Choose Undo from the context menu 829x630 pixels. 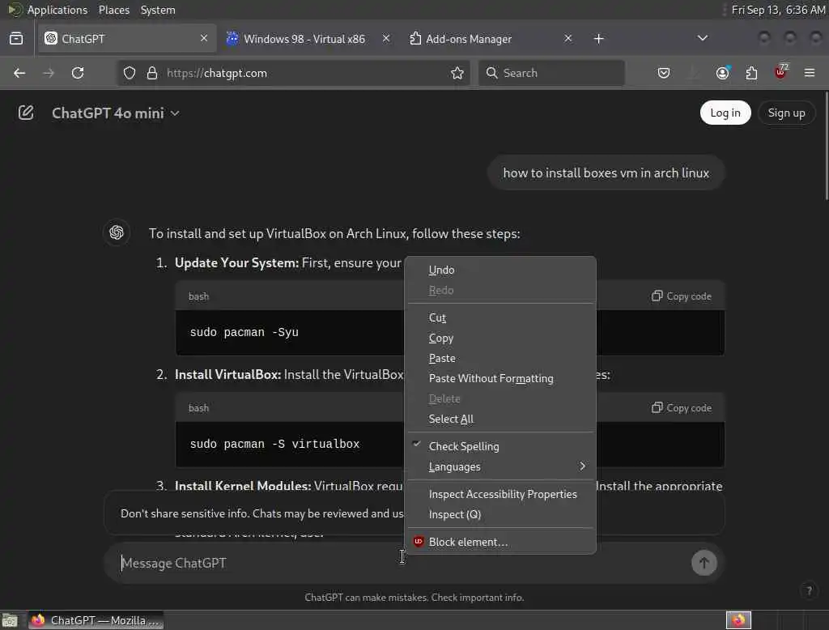(500, 270)
